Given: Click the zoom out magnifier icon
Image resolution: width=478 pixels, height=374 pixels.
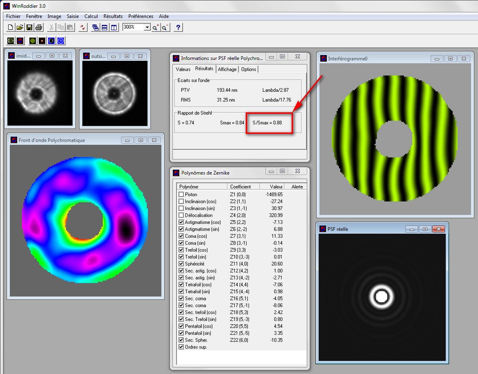Looking at the screenshot, I should click(165, 27).
